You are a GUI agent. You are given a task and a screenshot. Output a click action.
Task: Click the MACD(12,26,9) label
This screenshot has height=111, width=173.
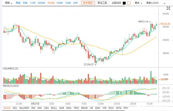click(11, 86)
